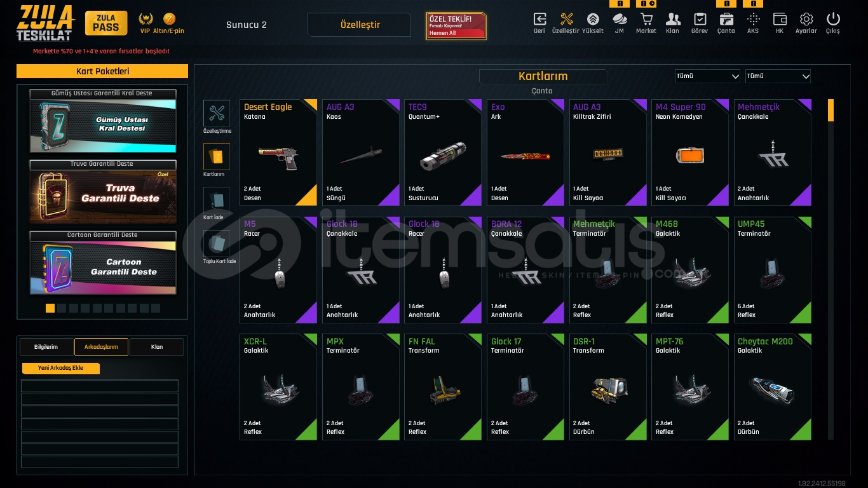Select the Desert Eagle Katana card
Image resolution: width=868 pixels, height=488 pixels.
(278, 152)
